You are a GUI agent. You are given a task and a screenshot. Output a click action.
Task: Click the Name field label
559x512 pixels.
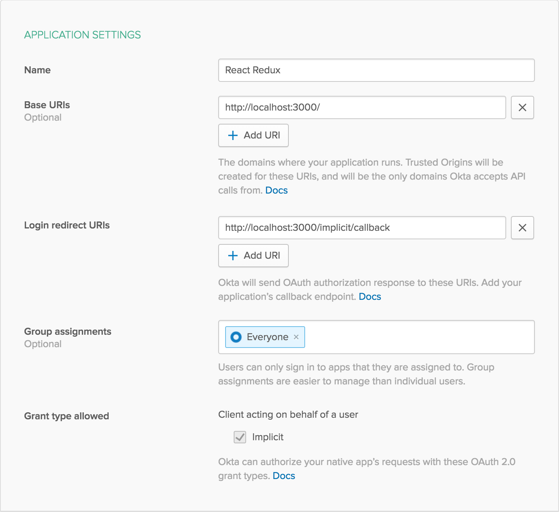coord(37,70)
